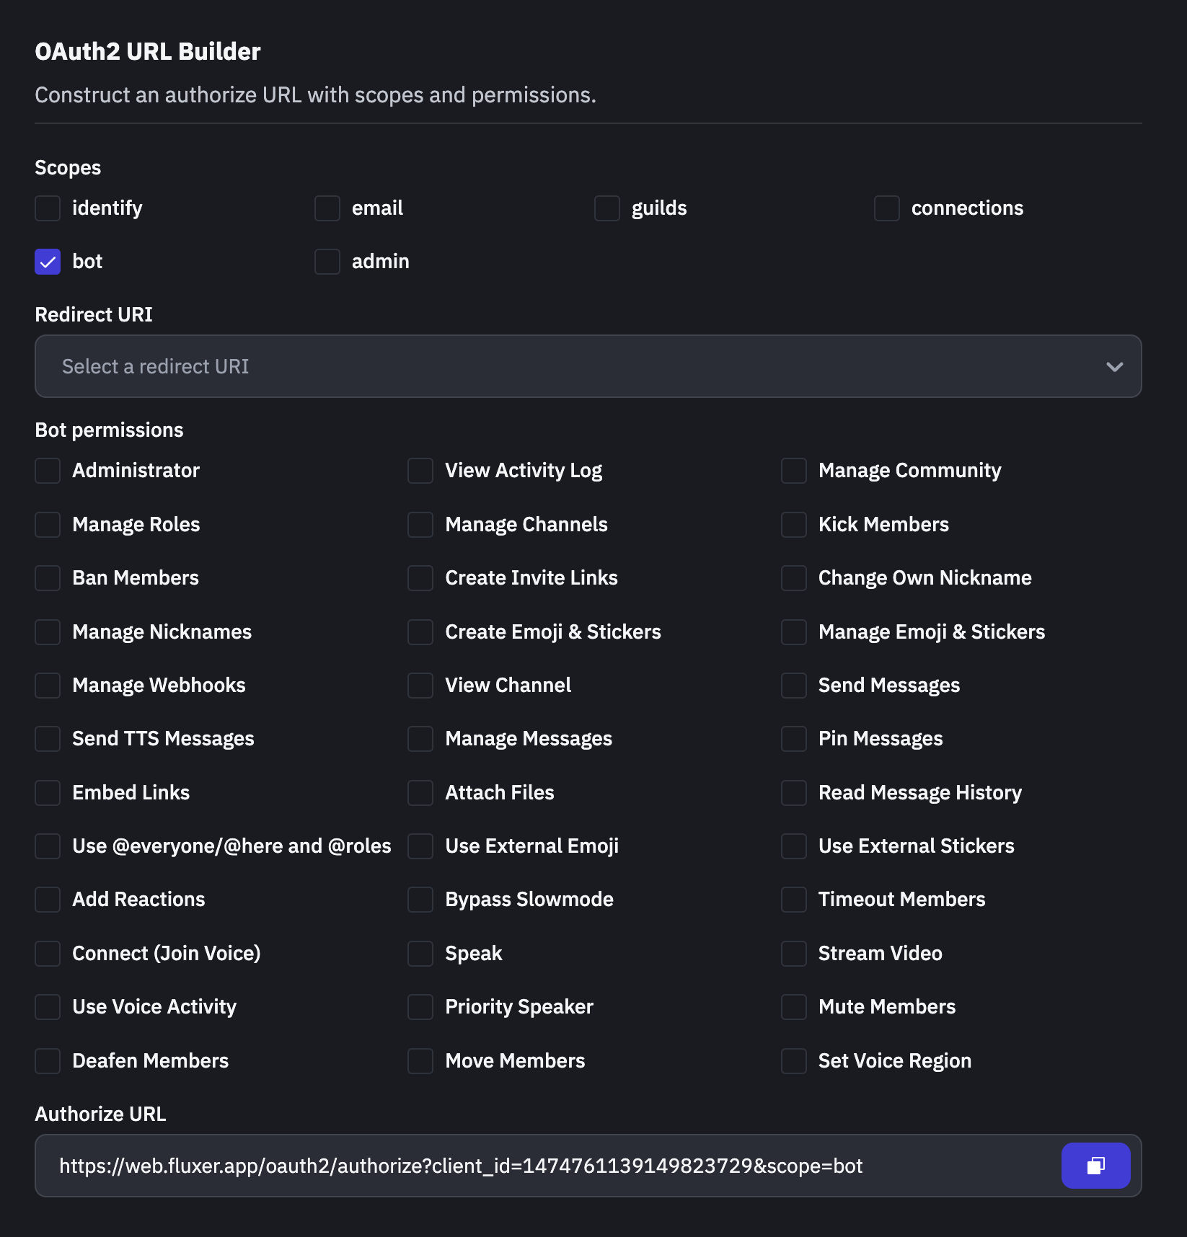Expand the Redirect URI dropdown chevron
The image size is (1187, 1237).
point(1114,367)
